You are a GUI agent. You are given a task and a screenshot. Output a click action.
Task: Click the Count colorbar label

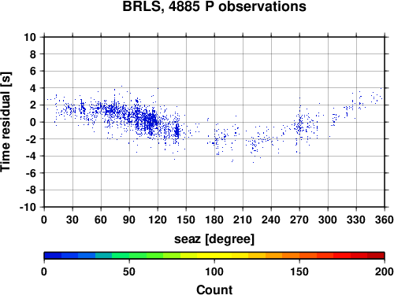[214, 289]
